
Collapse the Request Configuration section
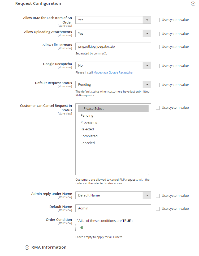click(x=193, y=4)
